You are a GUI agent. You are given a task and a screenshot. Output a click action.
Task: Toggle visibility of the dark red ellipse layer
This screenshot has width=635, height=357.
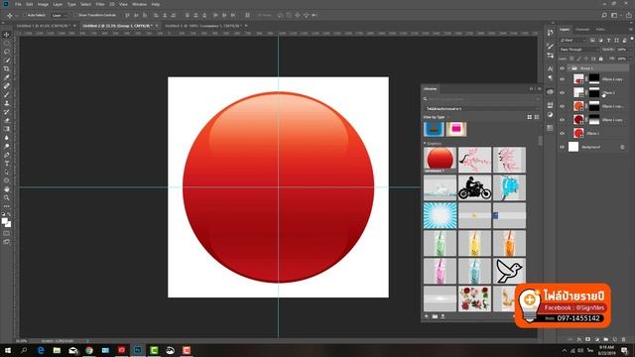(562, 120)
